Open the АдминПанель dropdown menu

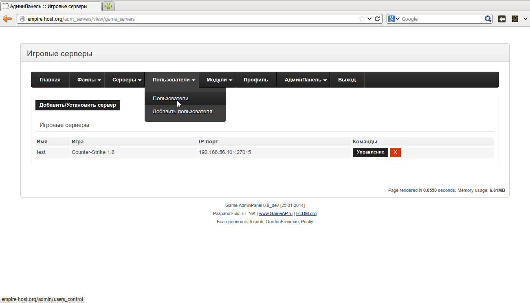point(306,80)
